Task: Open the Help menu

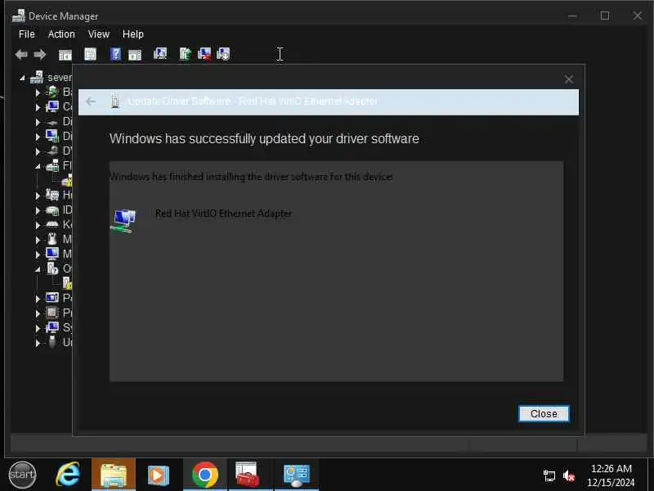Action: click(133, 34)
